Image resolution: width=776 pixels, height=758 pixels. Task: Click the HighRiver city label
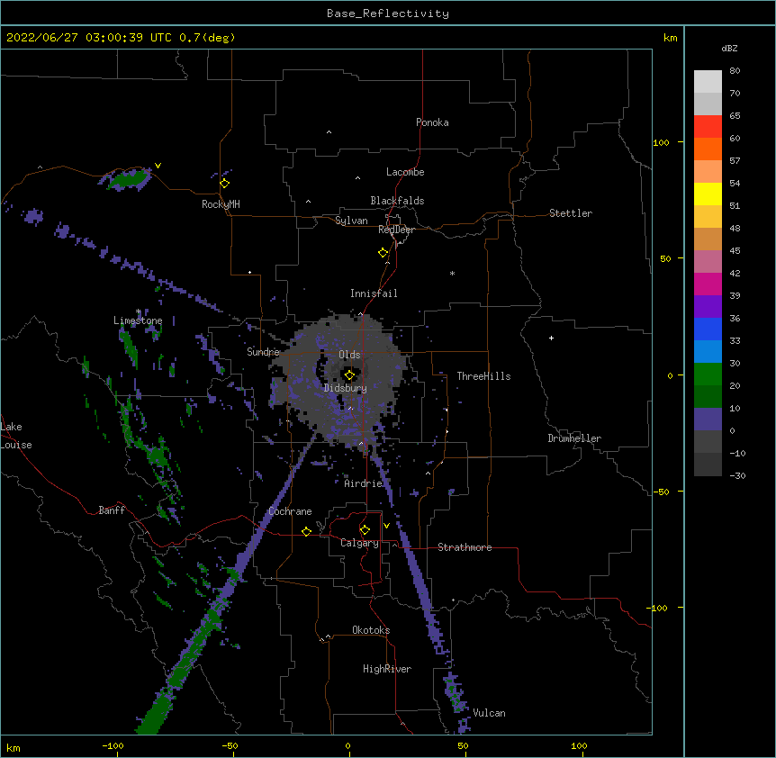(387, 669)
